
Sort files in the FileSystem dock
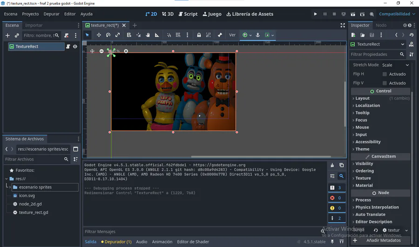tap(75, 159)
